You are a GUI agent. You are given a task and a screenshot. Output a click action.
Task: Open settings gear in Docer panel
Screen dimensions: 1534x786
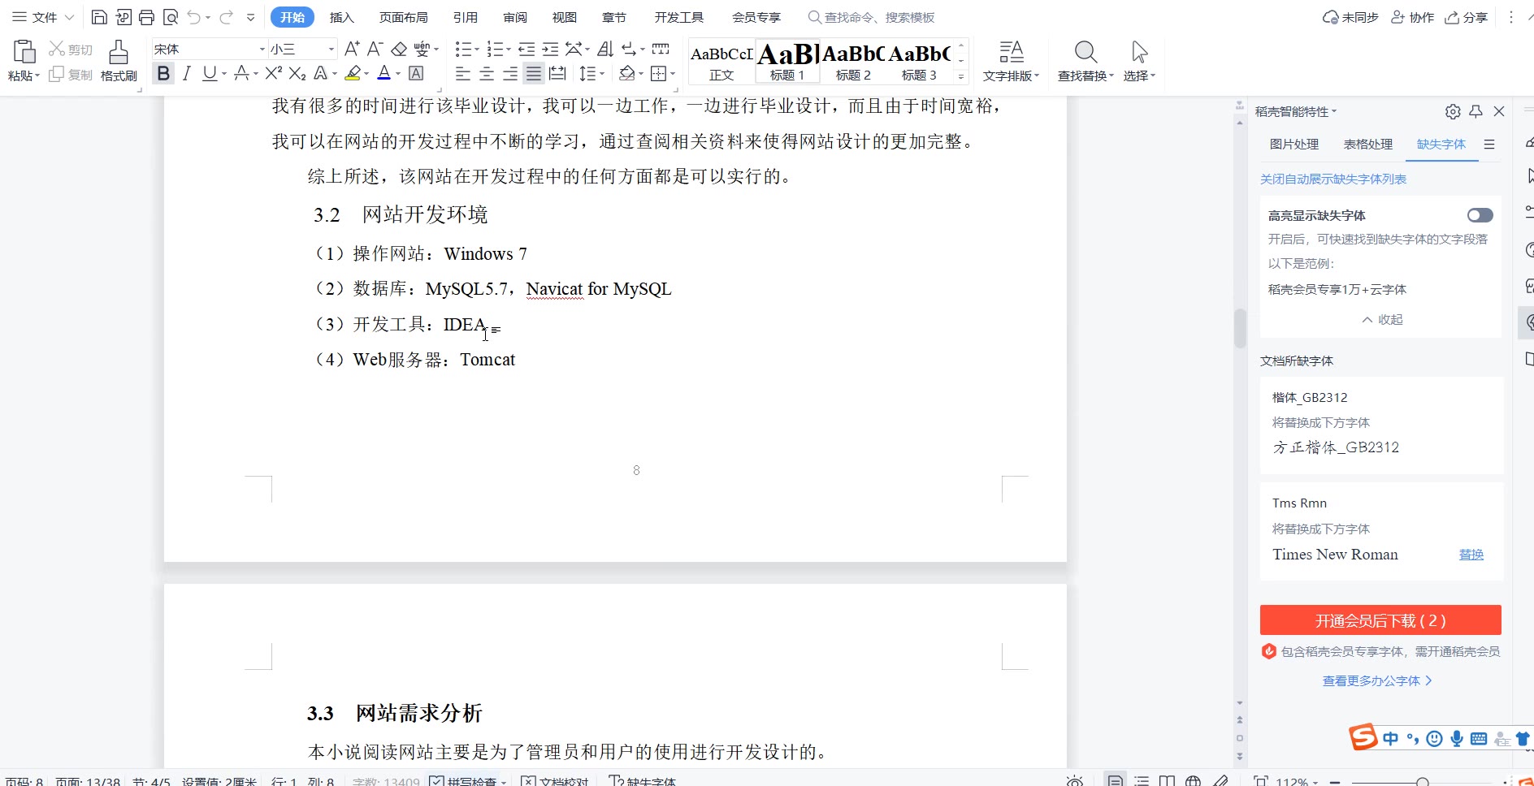tap(1453, 111)
